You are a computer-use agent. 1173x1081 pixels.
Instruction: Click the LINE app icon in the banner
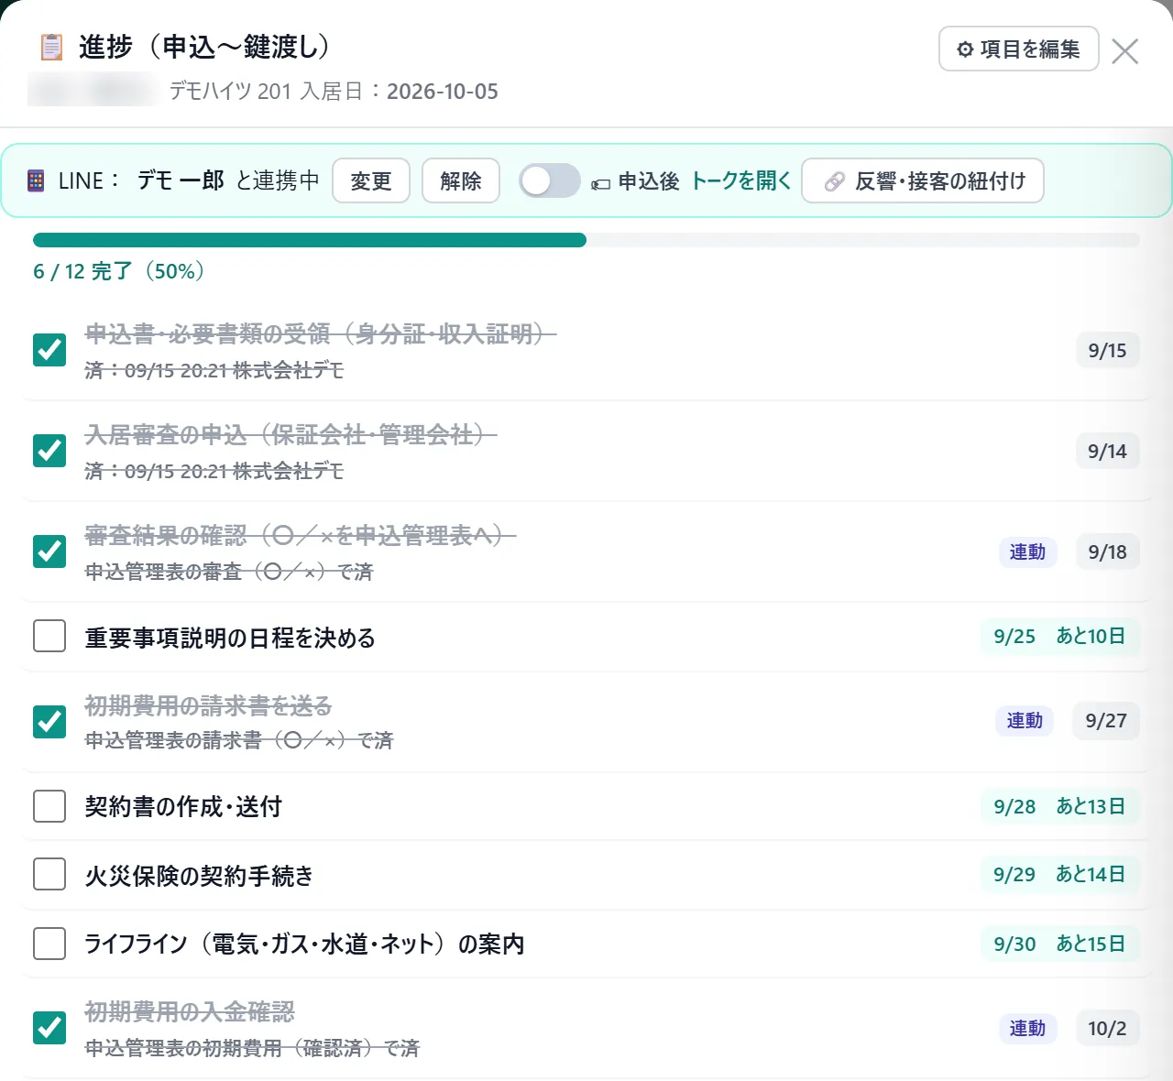pyautogui.click(x=36, y=180)
